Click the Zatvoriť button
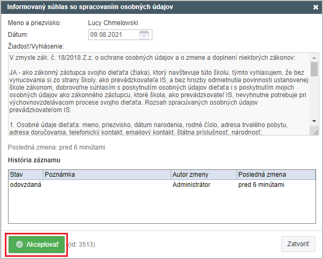This screenshot has height=259, width=323. 298,244
